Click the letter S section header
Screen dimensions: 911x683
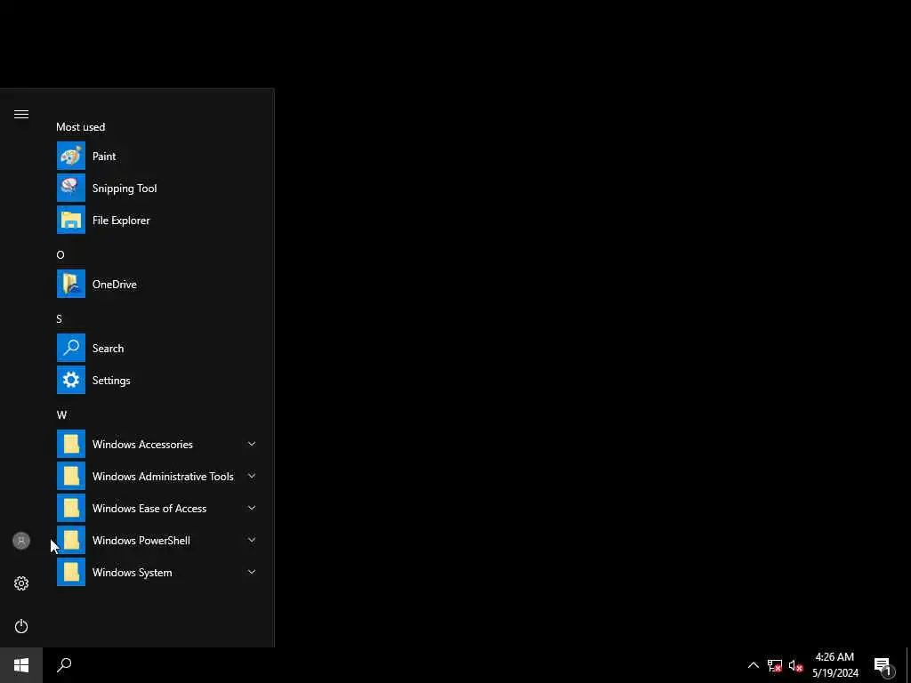pyautogui.click(x=60, y=319)
